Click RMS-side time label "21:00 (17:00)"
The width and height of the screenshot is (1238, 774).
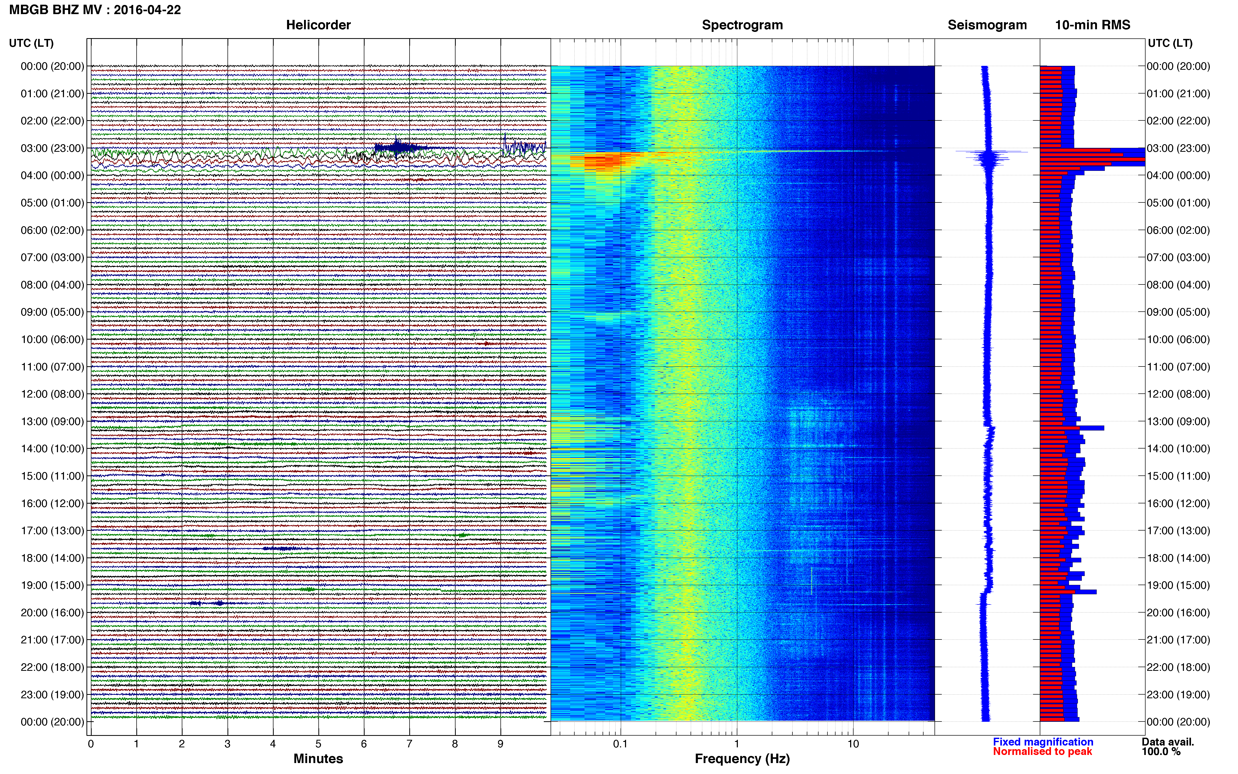pos(1178,640)
